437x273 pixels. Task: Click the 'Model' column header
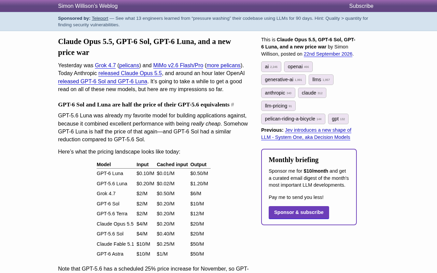[x=104, y=164]
